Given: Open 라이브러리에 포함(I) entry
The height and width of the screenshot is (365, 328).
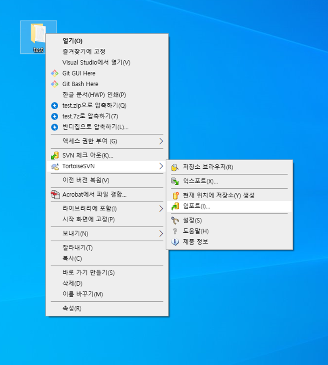Looking at the screenshot, I should (x=107, y=209).
